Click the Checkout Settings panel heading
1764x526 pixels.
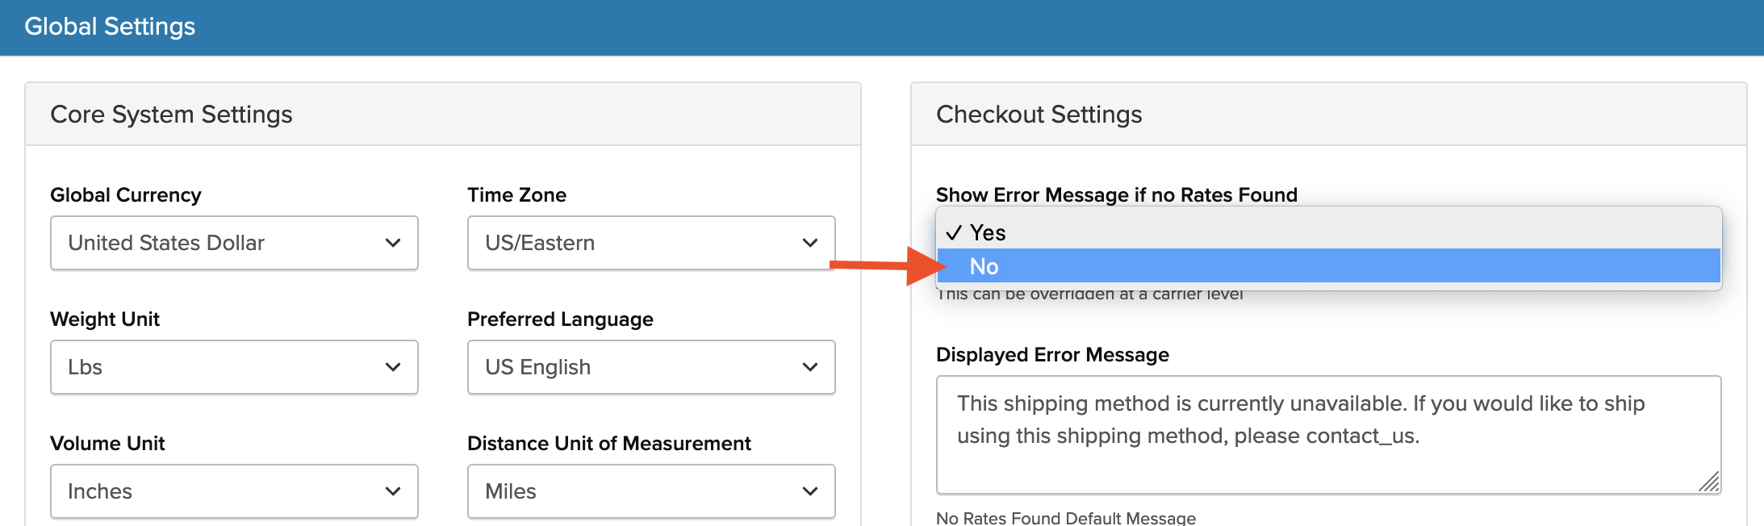pos(1039,115)
